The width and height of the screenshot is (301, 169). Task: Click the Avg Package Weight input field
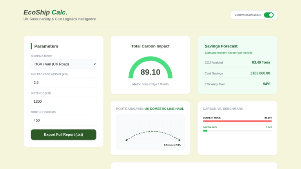coord(63,83)
